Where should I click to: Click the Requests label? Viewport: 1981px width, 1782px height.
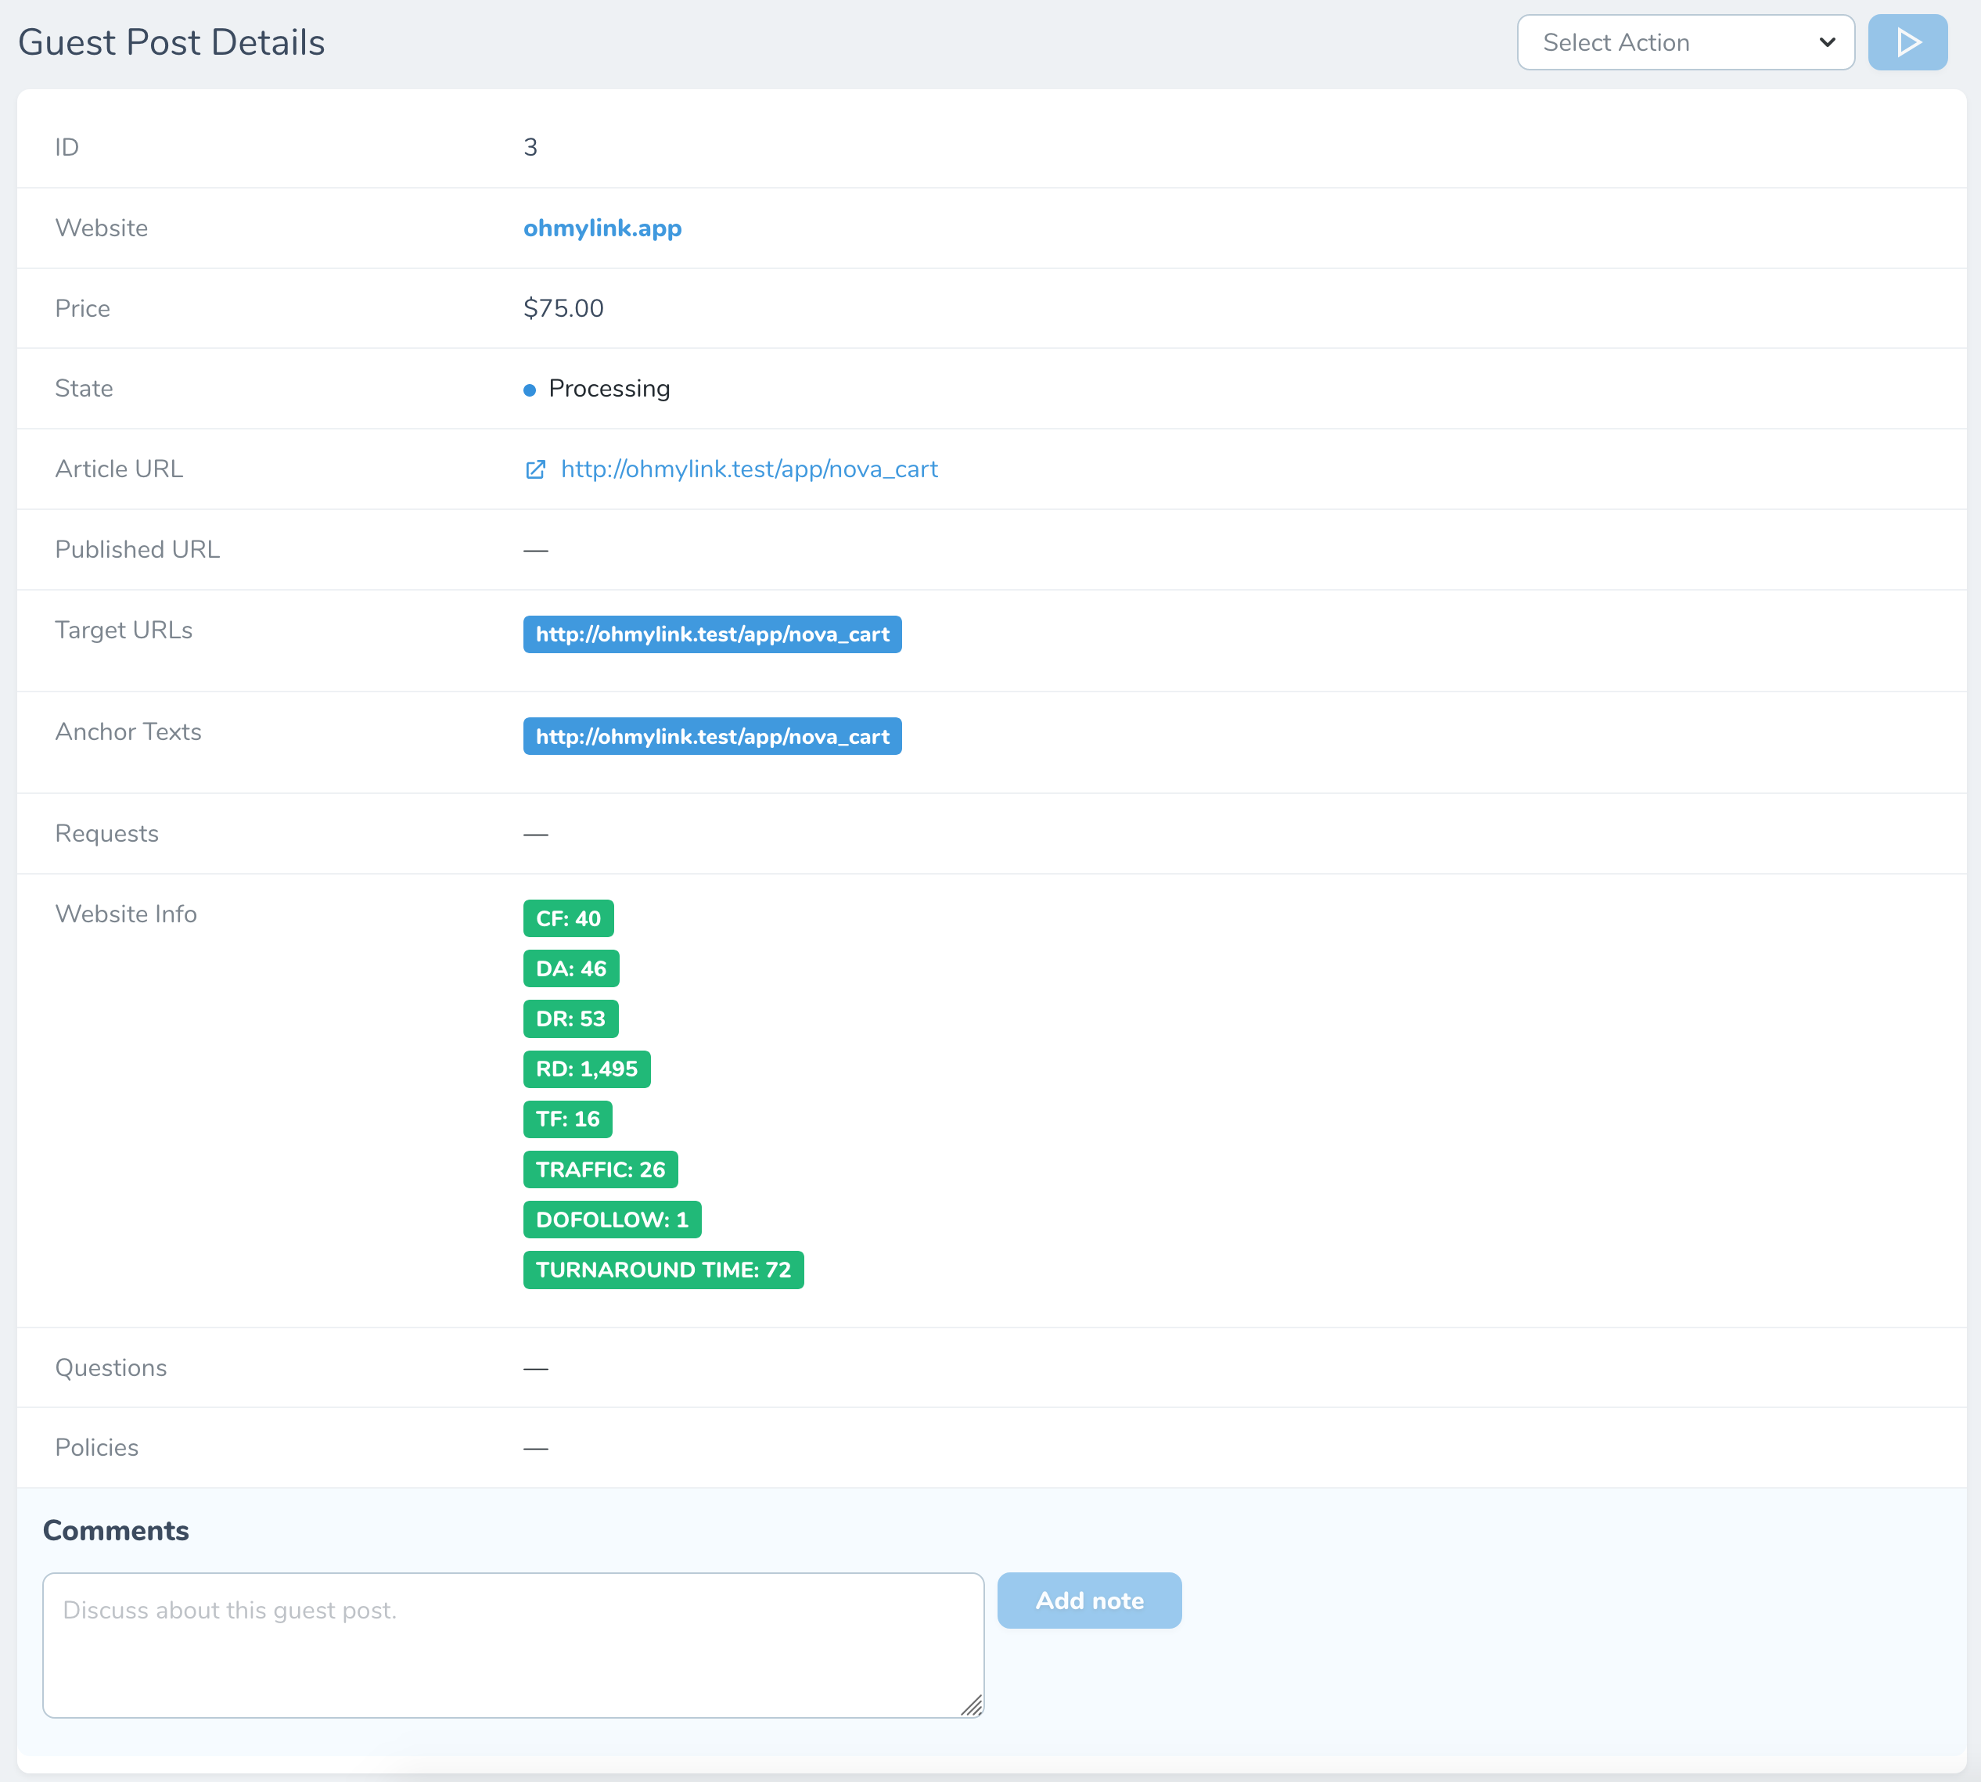106,833
